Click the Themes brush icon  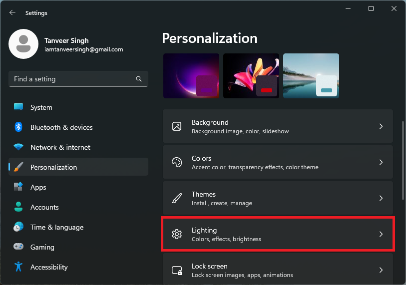coord(177,198)
